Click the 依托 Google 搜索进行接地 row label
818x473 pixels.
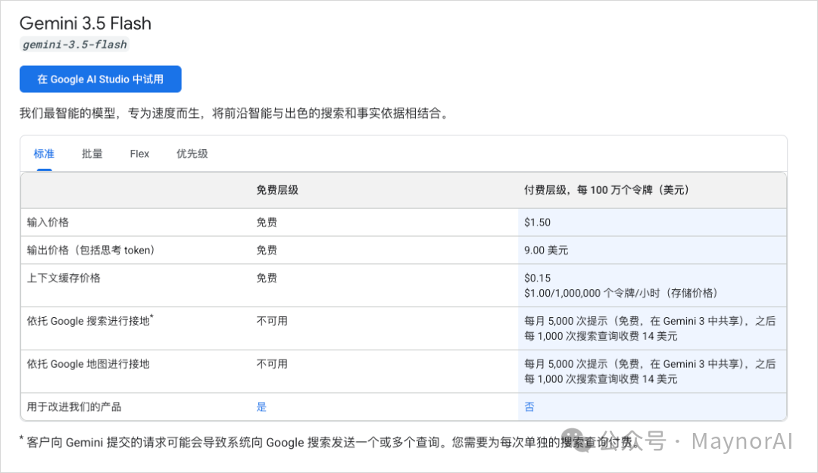pos(89,321)
